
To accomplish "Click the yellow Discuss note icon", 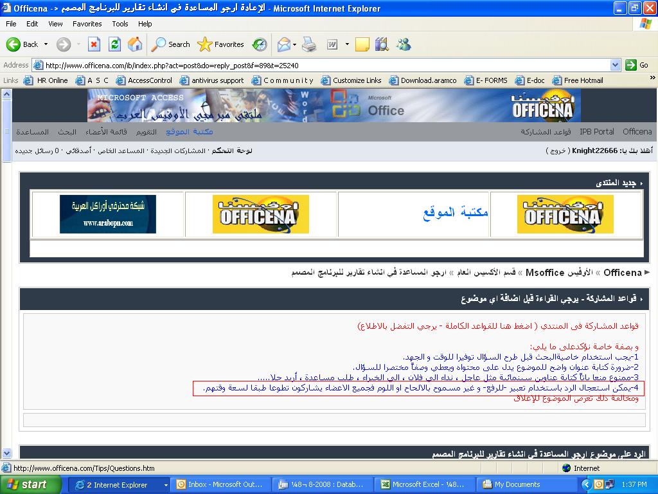I will pyautogui.click(x=362, y=44).
